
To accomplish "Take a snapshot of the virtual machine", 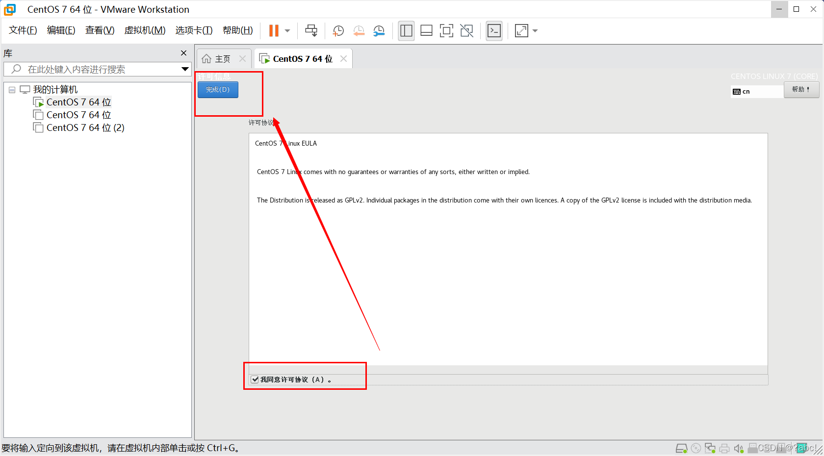I will click(x=338, y=31).
